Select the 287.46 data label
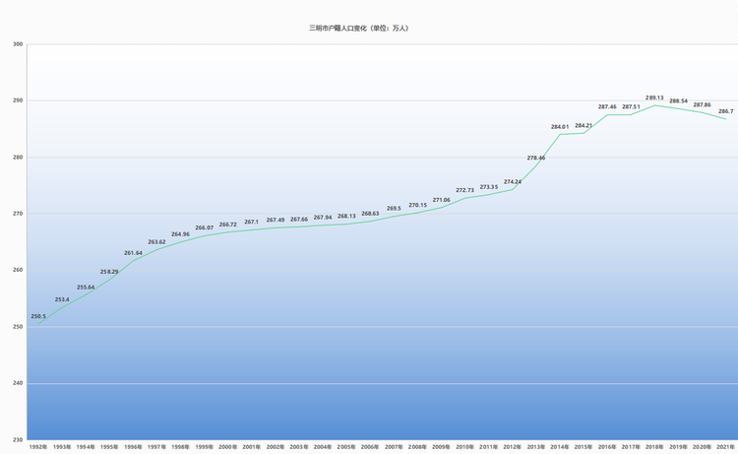The width and height of the screenshot is (738, 454). coord(607,106)
